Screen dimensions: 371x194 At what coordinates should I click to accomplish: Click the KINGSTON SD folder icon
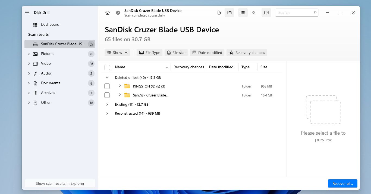click(127, 86)
